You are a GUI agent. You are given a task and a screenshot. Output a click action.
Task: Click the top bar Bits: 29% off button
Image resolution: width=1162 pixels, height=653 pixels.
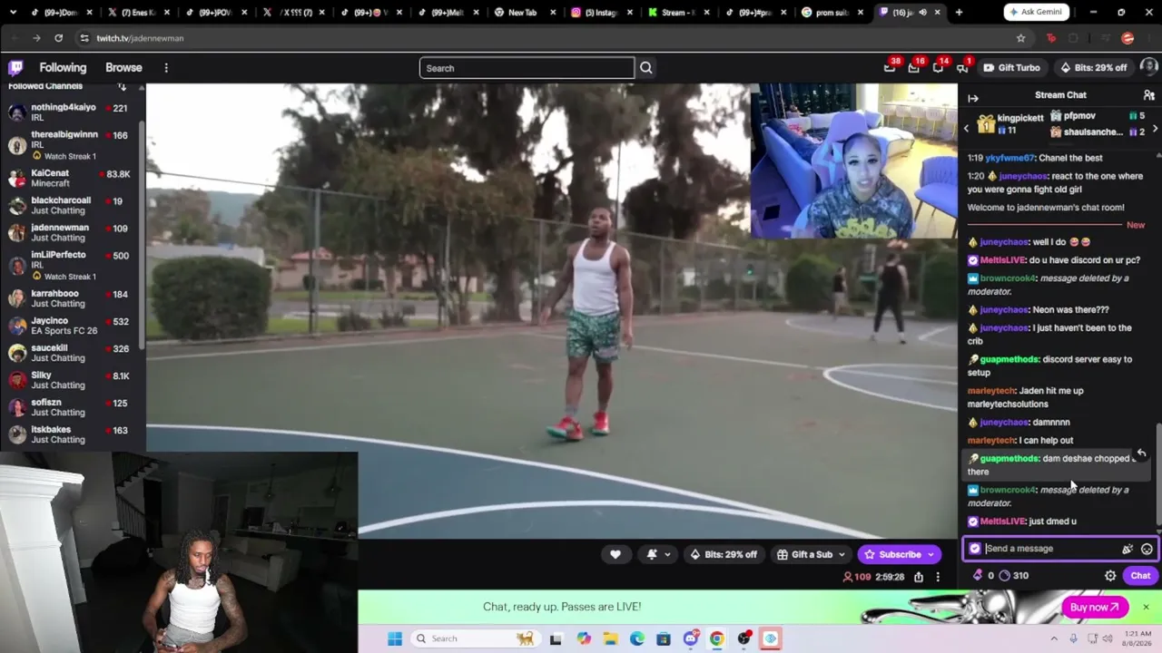1093,68
